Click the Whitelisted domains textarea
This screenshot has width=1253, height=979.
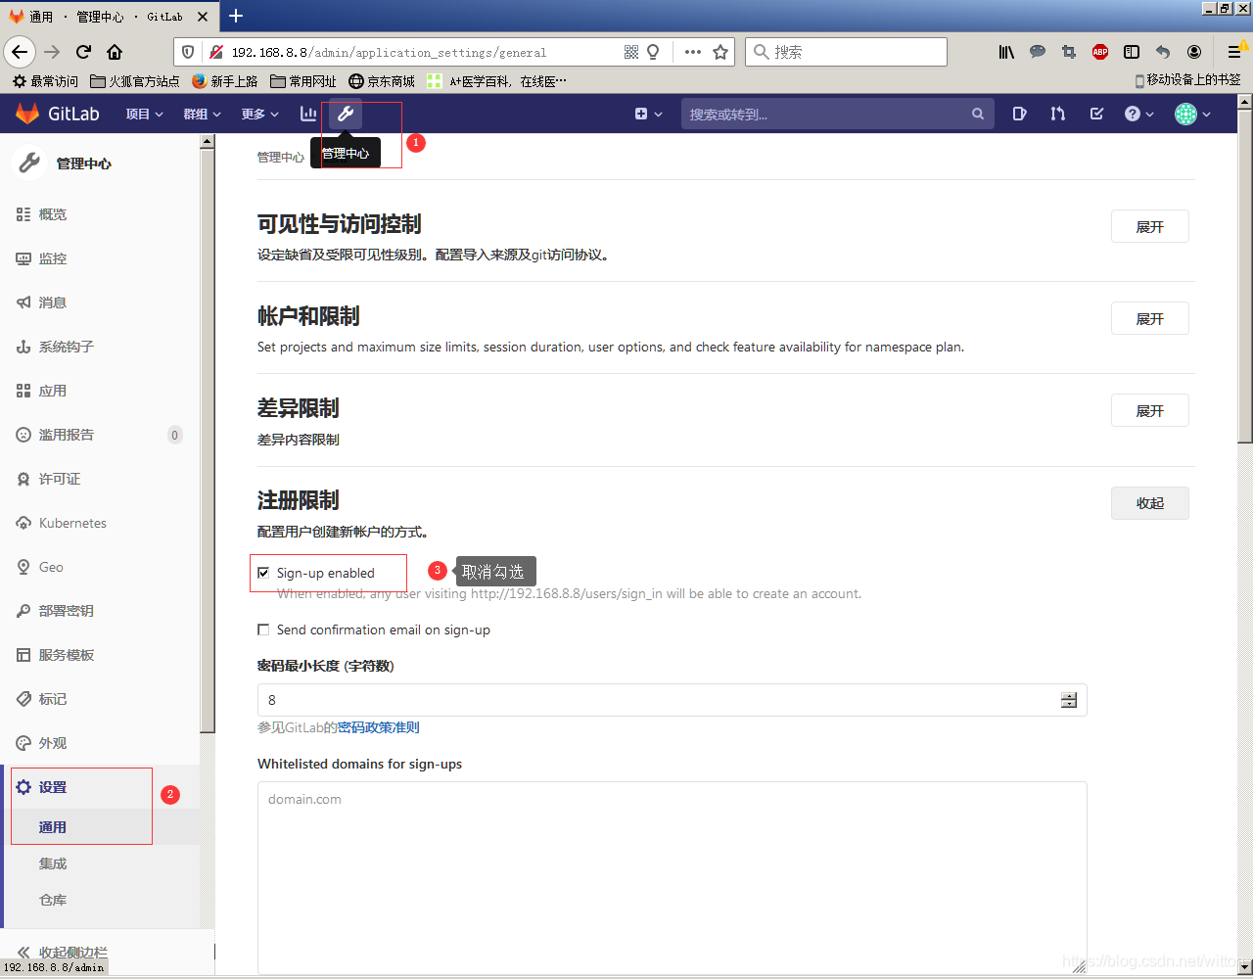coord(673,877)
